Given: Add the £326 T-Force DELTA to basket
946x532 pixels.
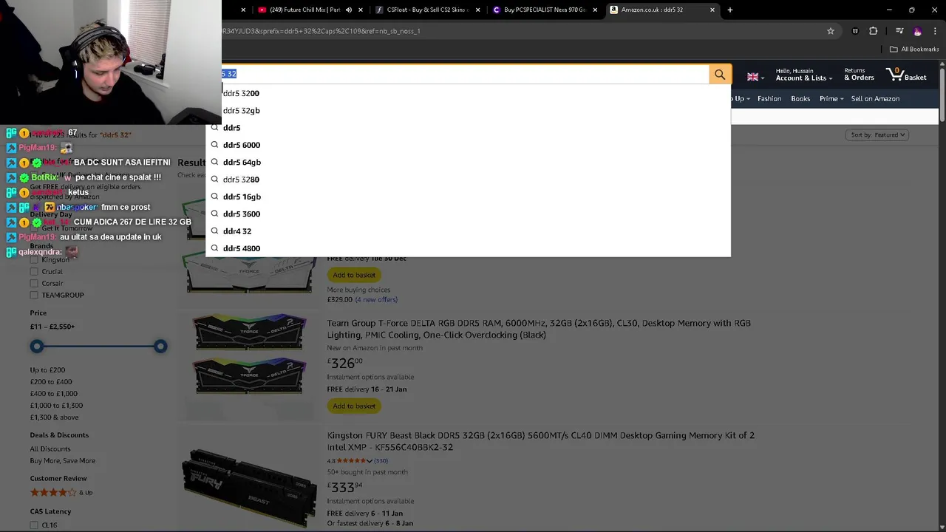Looking at the screenshot, I should [354, 406].
